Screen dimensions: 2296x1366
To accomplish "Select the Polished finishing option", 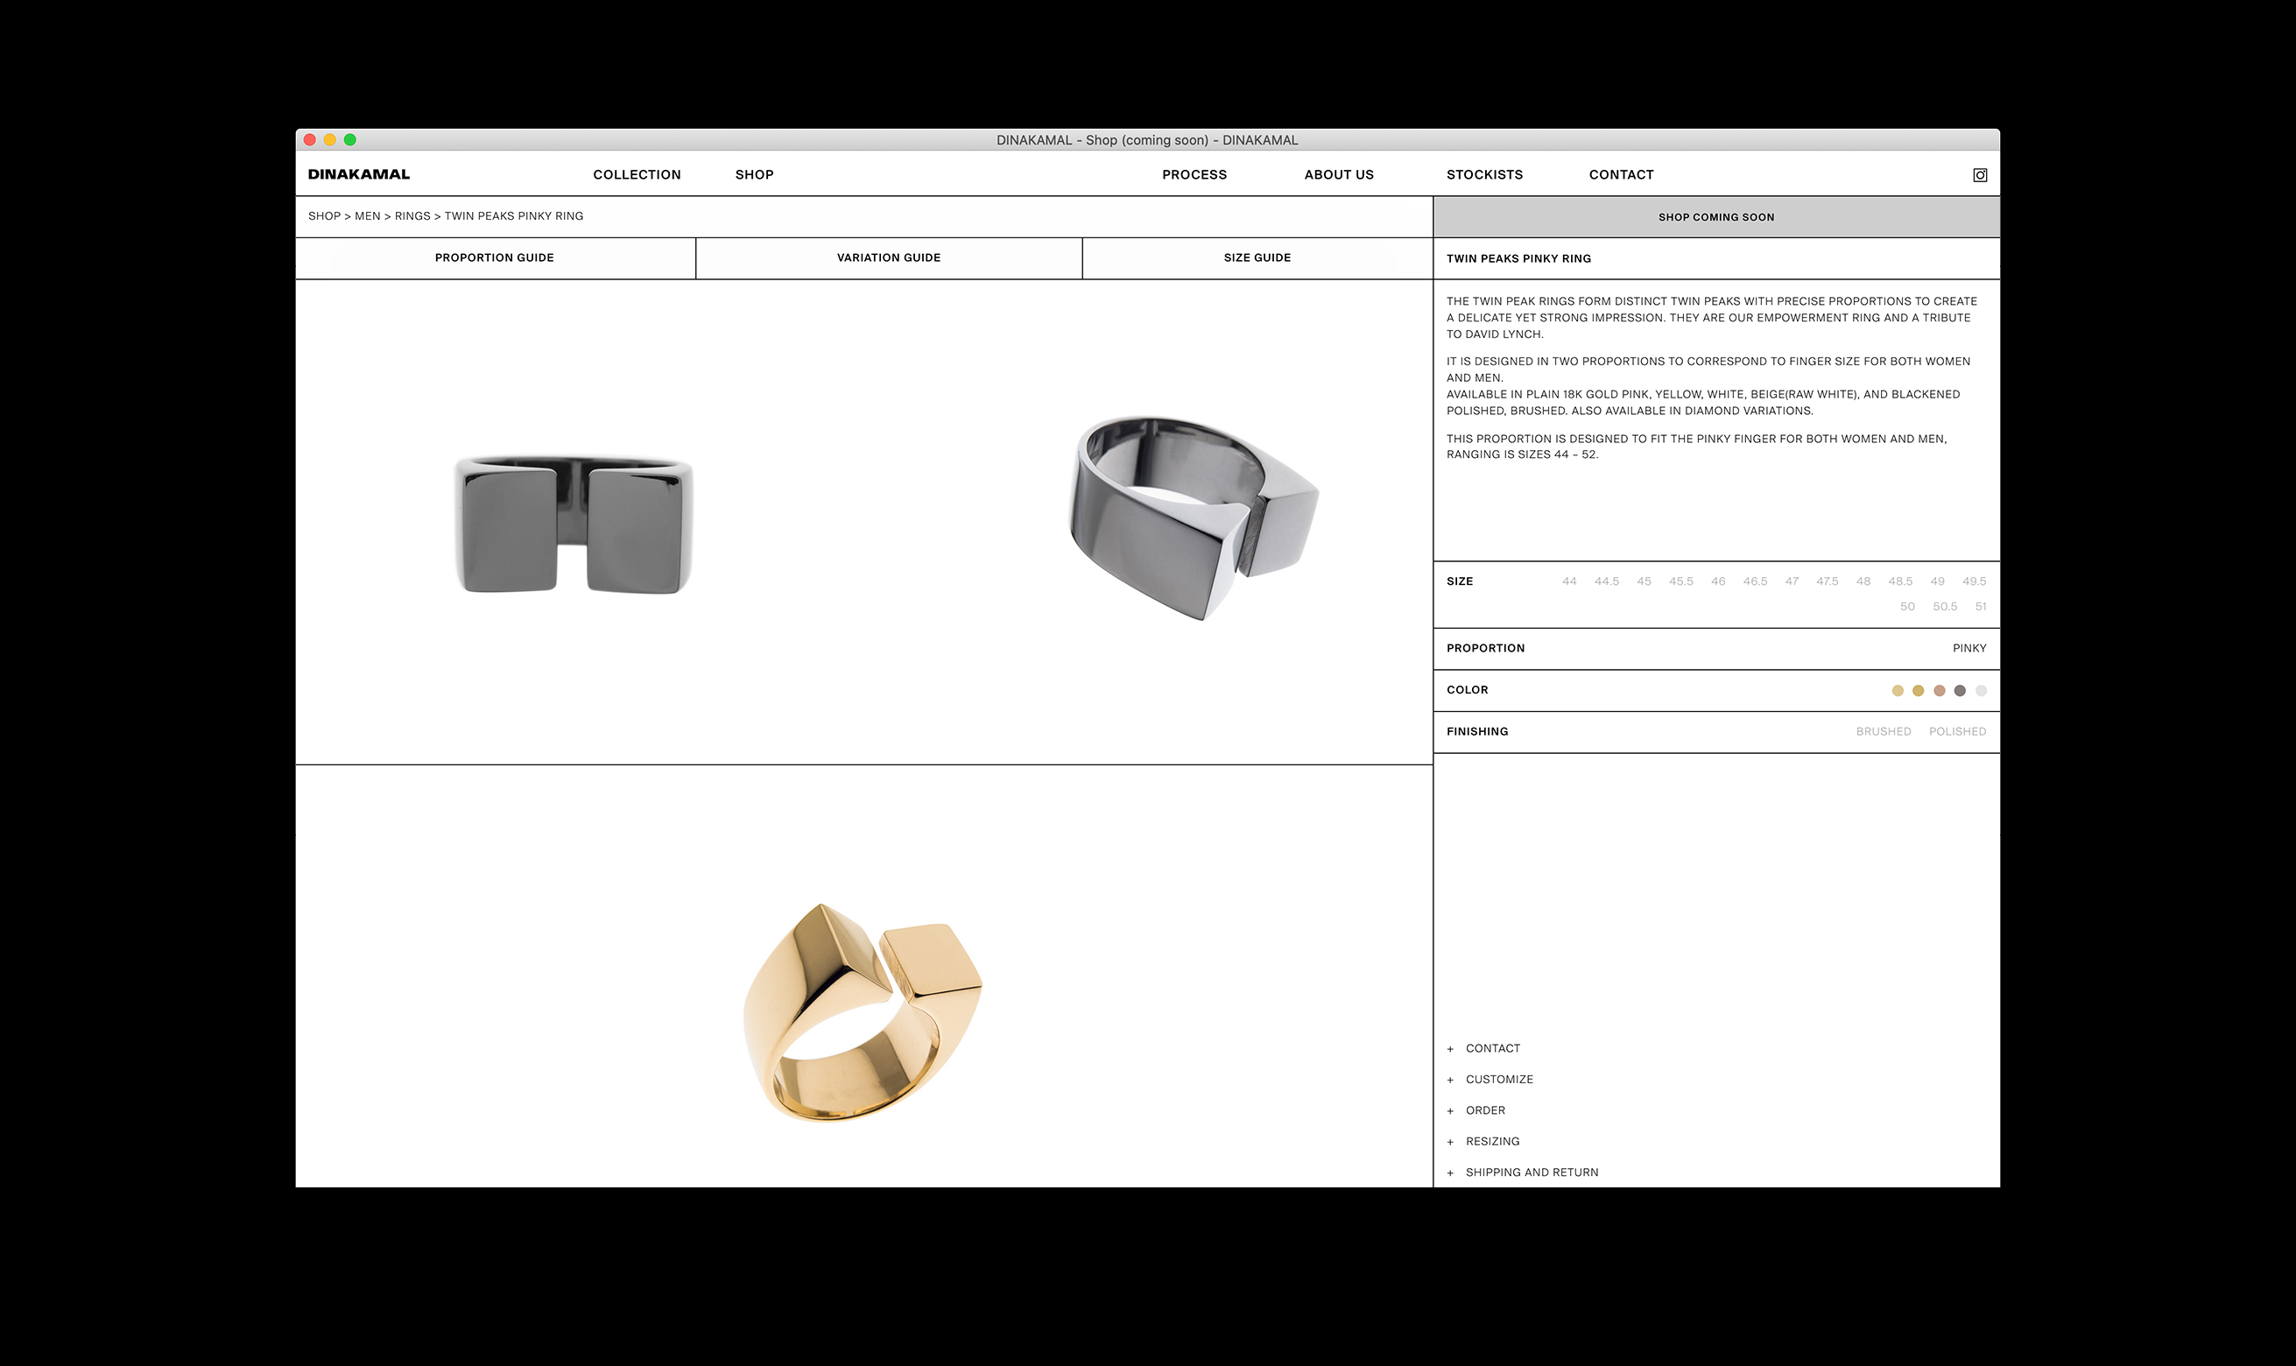I will click(x=1956, y=731).
